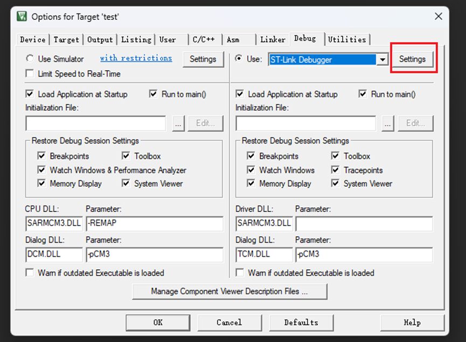
Task: Expand the ST-Link Debugger dropdown
Action: tap(382, 59)
